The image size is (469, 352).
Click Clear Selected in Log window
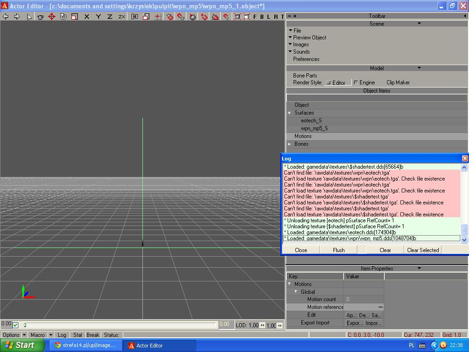click(x=423, y=250)
